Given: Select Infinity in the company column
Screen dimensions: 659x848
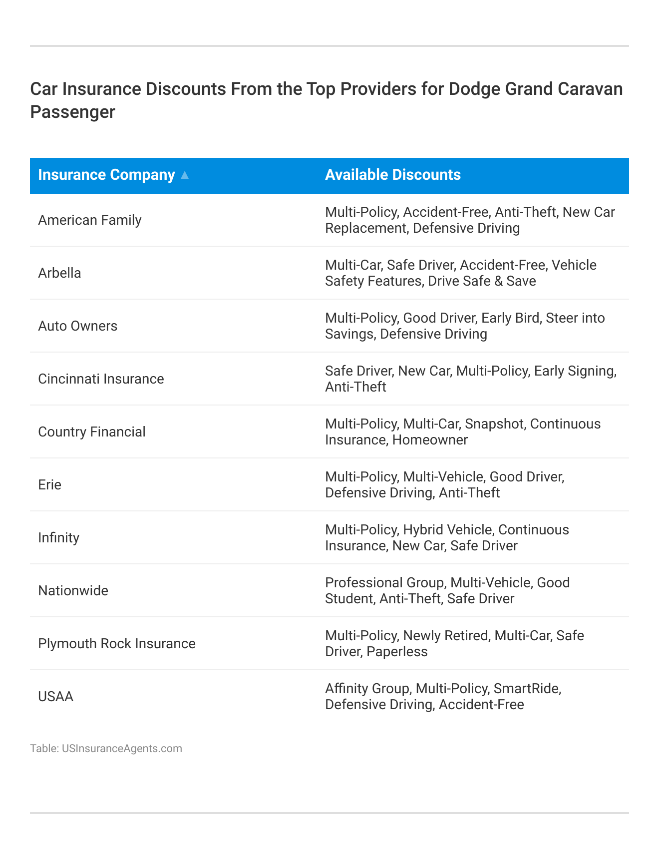Looking at the screenshot, I should pyautogui.click(x=59, y=537).
